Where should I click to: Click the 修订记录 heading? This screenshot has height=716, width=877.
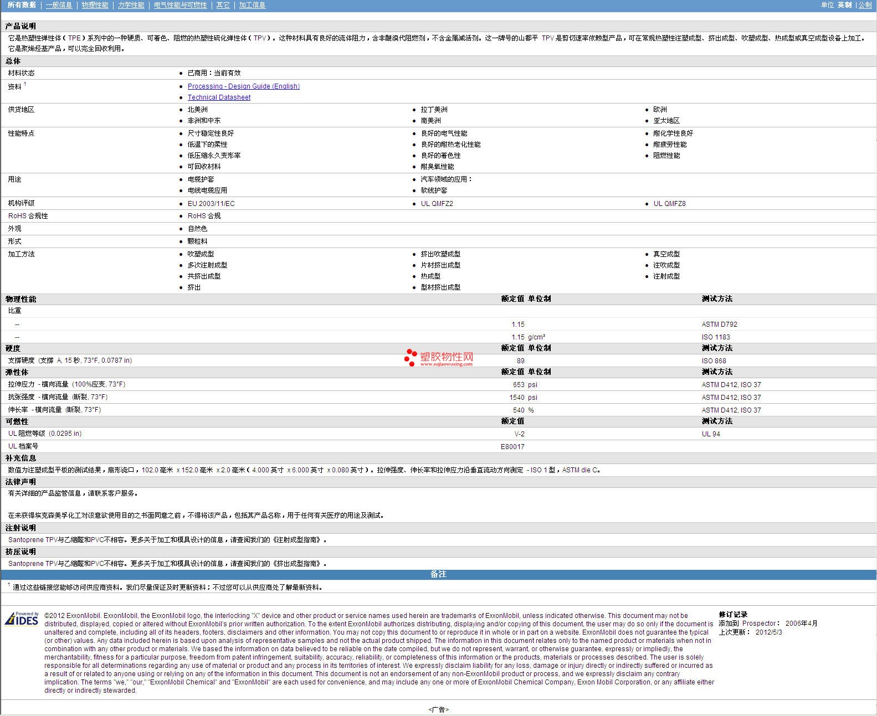click(x=733, y=615)
